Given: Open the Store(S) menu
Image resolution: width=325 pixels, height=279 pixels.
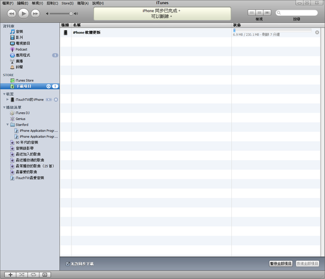Looking at the screenshot, I should click(x=68, y=3).
